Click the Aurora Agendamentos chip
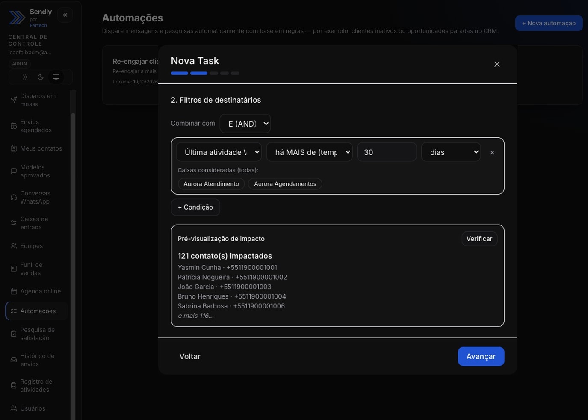 coord(285,184)
